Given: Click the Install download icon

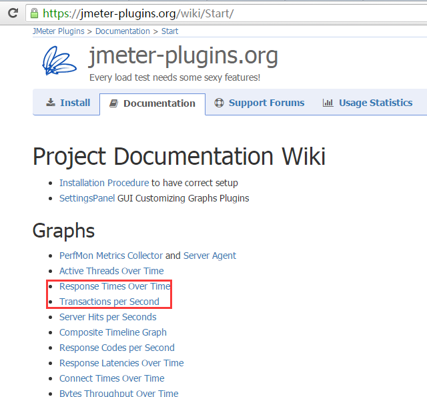Looking at the screenshot, I should (51, 102).
